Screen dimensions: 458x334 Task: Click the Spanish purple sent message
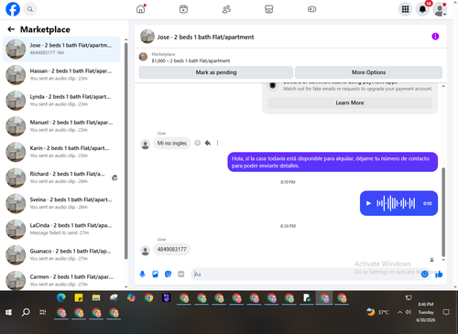coord(333,162)
